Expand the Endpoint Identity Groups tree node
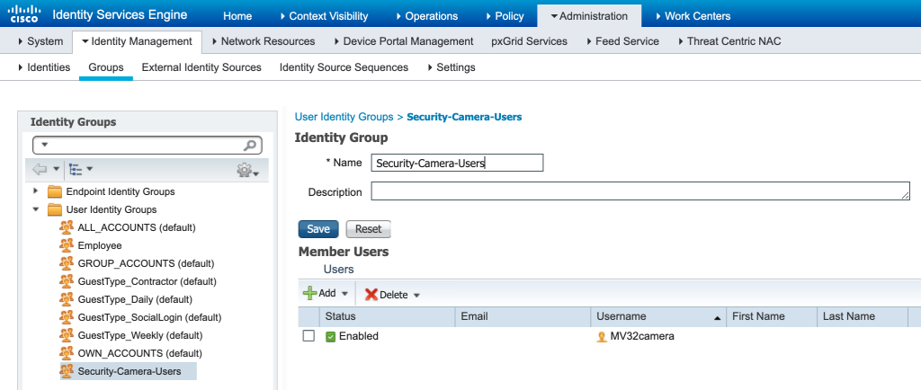Screen dimensions: 921x390 point(36,191)
